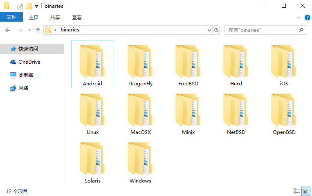Expand the breadcrumb arrow before binaries
This screenshot has height=196, width=312.
point(55,30)
